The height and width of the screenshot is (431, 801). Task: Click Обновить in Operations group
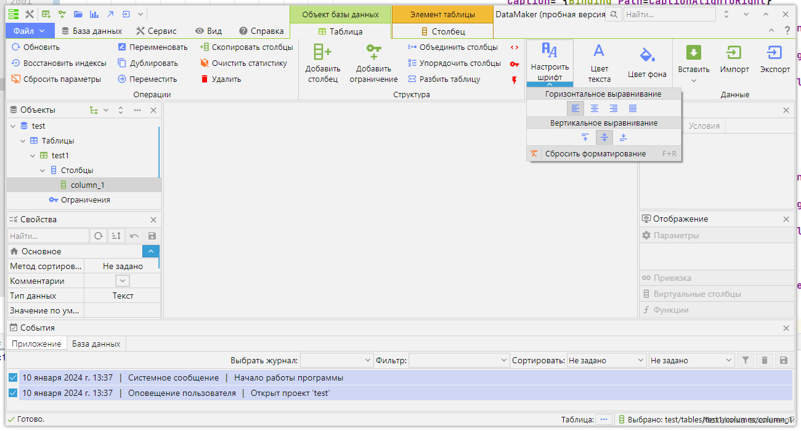point(36,47)
